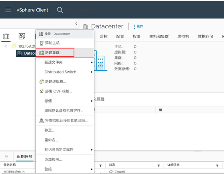This screenshot has width=224, height=174.
Task: Click the 值 column header
Action: coord(161,110)
